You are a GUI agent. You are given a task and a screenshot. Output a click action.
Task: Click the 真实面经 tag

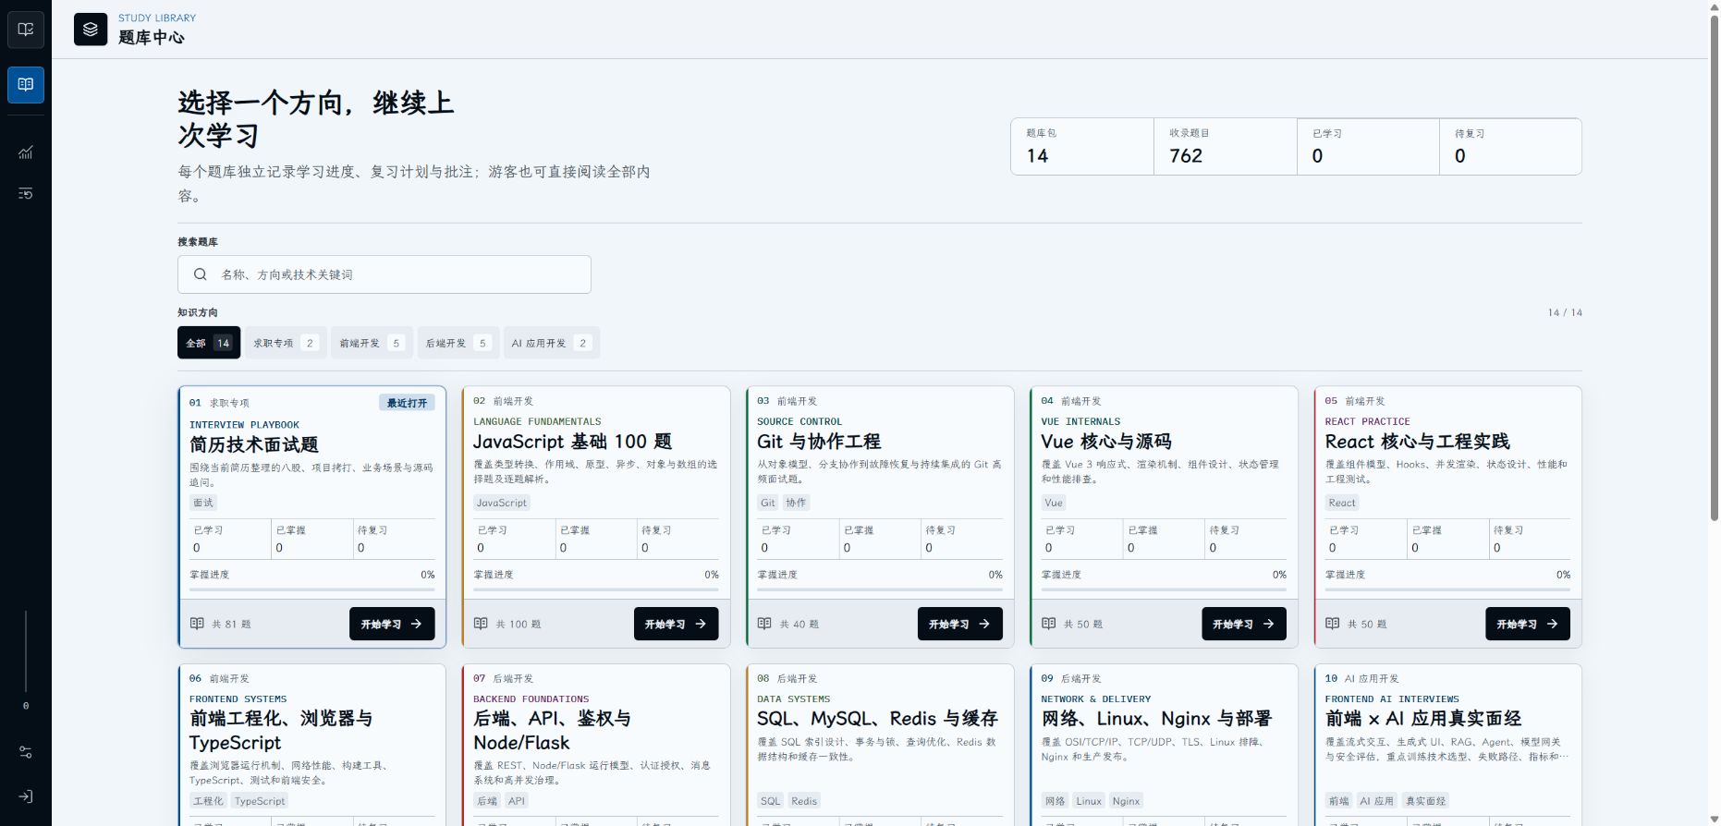tap(1425, 801)
